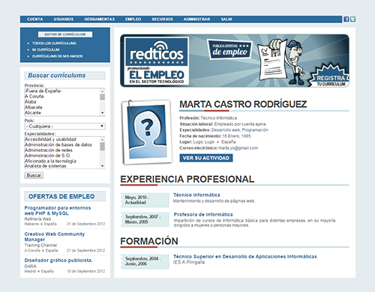The image size is (375, 292).
Task: Open the Técnico Informática experience entry
Action: 196,195
